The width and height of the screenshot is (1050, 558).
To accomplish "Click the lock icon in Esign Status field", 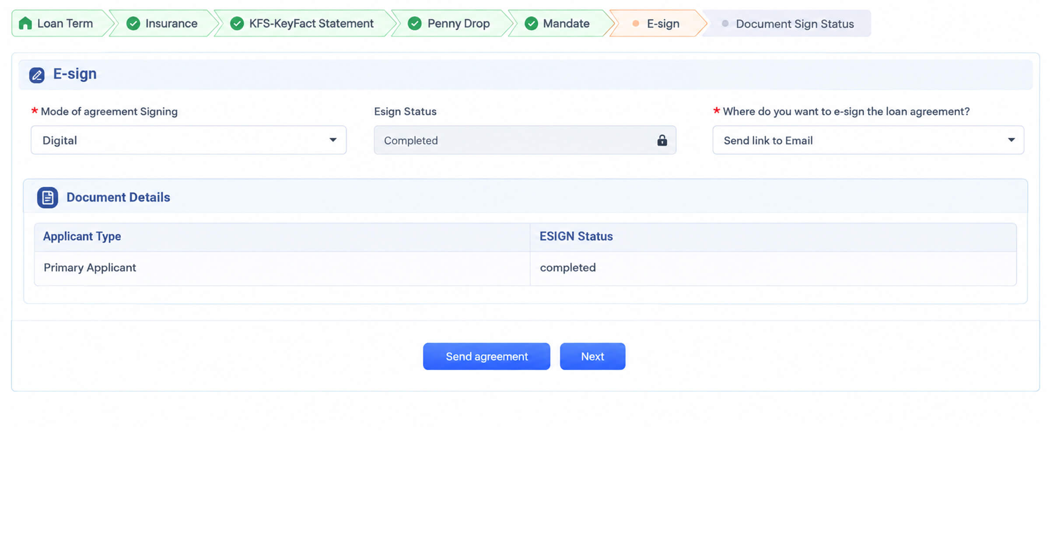I will tap(662, 140).
